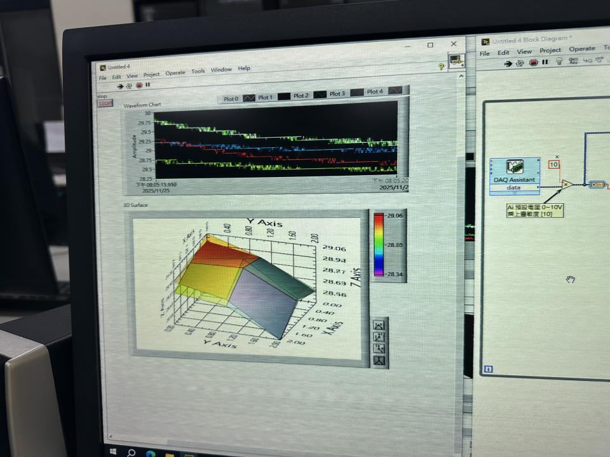Click the Run arrow in front panel toolbar

pos(119,84)
